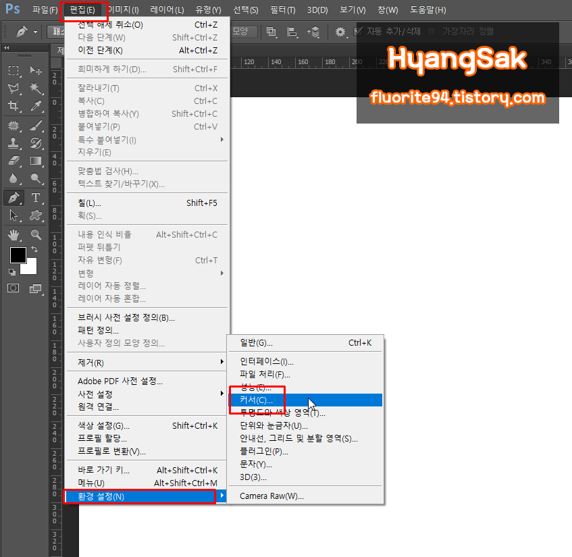This screenshot has width=572, height=557.
Task: Select the Gradient tool
Action: (35, 161)
